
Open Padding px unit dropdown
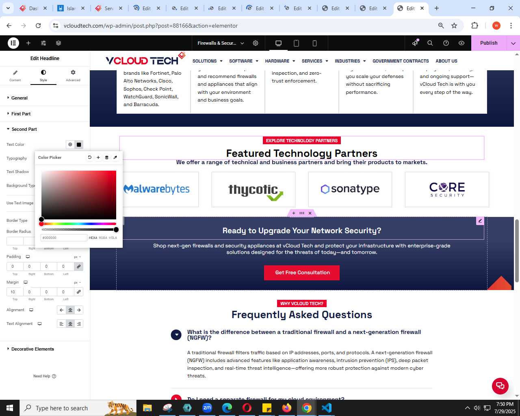pos(78,257)
